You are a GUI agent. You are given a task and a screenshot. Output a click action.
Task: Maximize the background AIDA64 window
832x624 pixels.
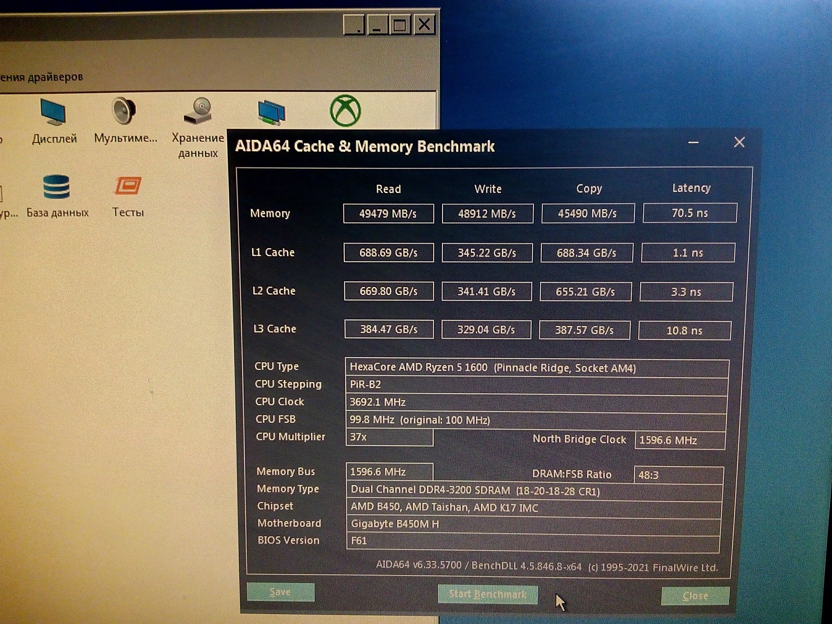(x=400, y=24)
